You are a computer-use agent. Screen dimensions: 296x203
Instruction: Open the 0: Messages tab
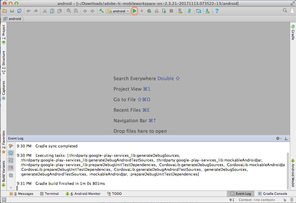coord(21,194)
